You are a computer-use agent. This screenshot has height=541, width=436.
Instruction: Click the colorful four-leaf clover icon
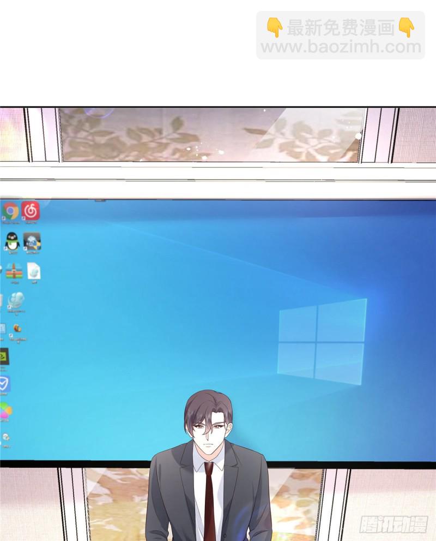[x=5, y=410]
